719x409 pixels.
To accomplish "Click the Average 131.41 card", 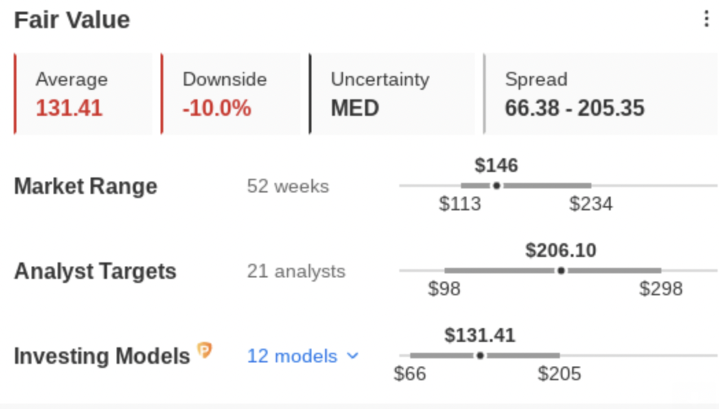I will point(83,94).
